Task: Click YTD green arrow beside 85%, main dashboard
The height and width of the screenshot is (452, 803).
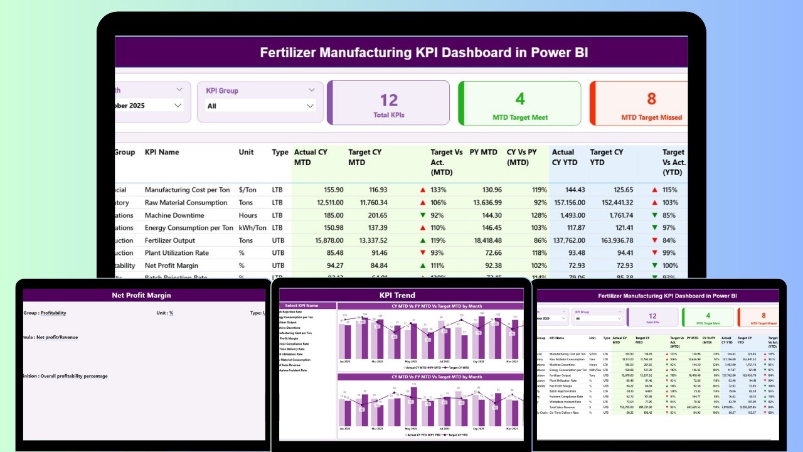Action: (x=655, y=215)
